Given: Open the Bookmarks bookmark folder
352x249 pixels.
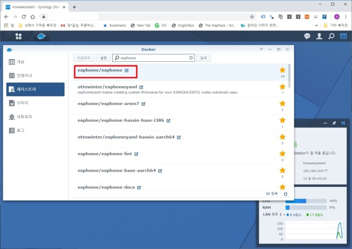Looking at the screenshot, I should (x=115, y=26).
